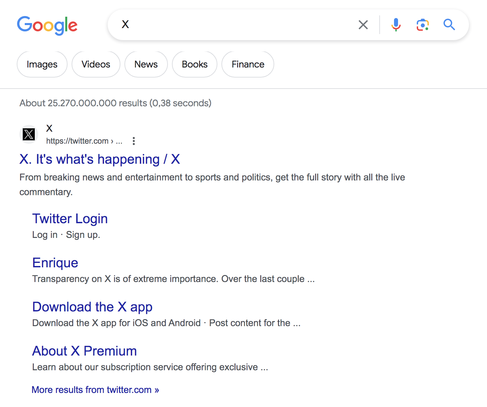Image resolution: width=487 pixels, height=407 pixels.
Task: Open the News search filter
Action: [x=146, y=64]
